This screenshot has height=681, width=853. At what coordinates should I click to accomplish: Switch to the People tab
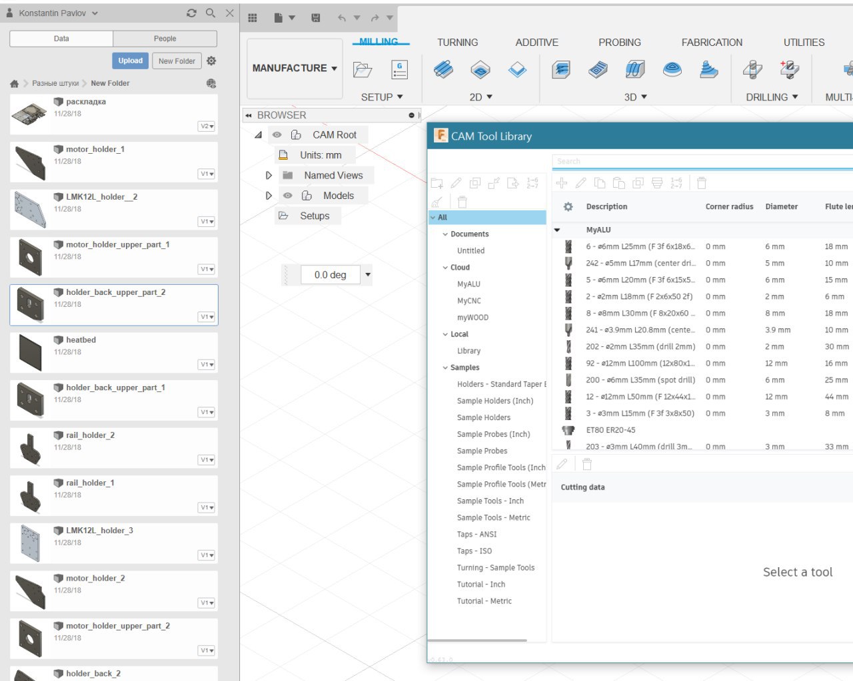(165, 39)
